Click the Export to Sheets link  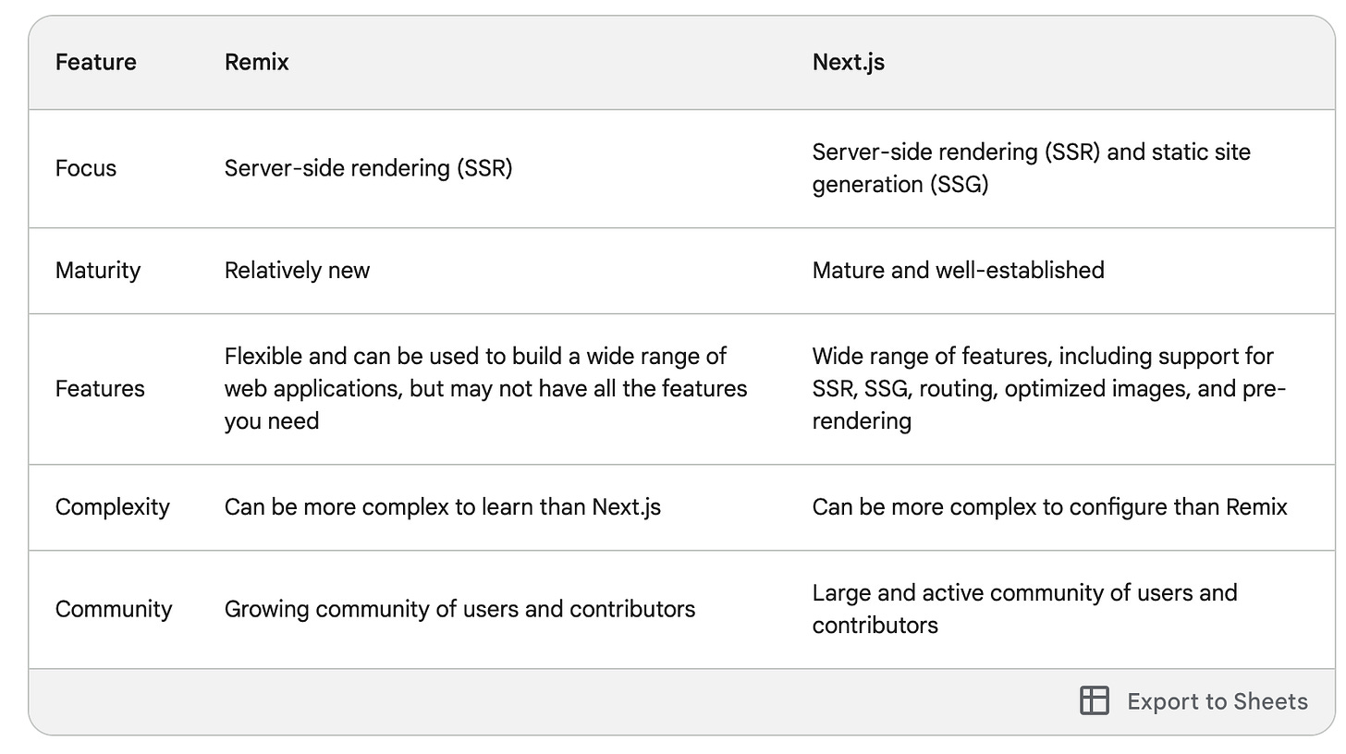(1217, 701)
